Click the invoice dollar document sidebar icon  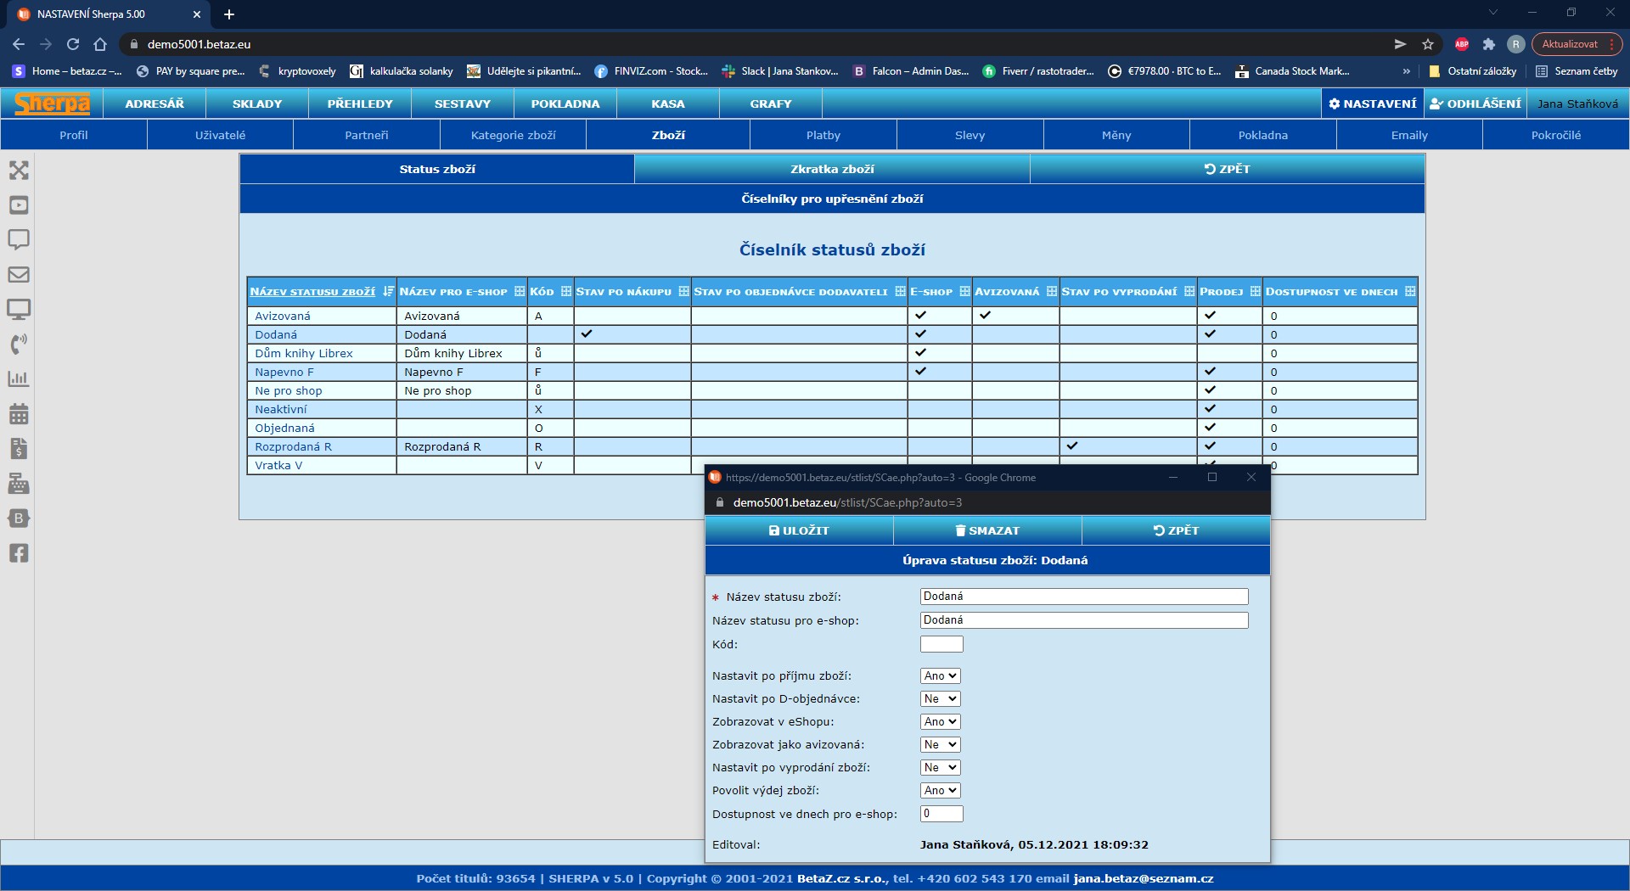click(19, 449)
